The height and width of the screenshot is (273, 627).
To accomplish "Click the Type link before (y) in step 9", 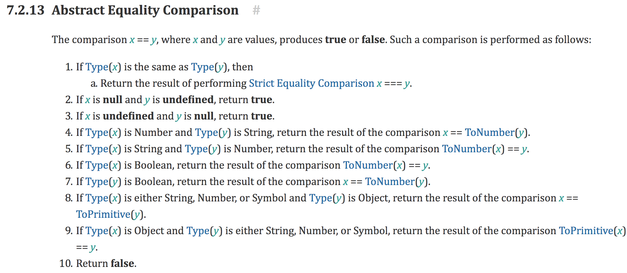I will (198, 231).
